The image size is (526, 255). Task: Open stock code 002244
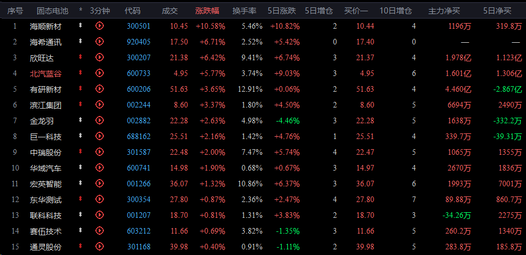138,105
